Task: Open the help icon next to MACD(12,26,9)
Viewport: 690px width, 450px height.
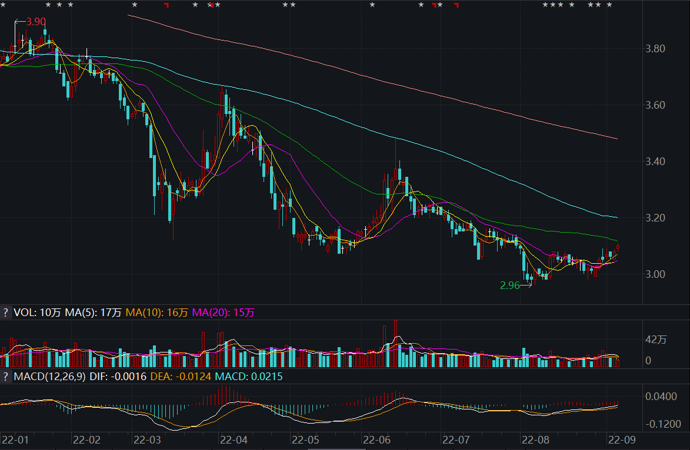Action: [6, 376]
